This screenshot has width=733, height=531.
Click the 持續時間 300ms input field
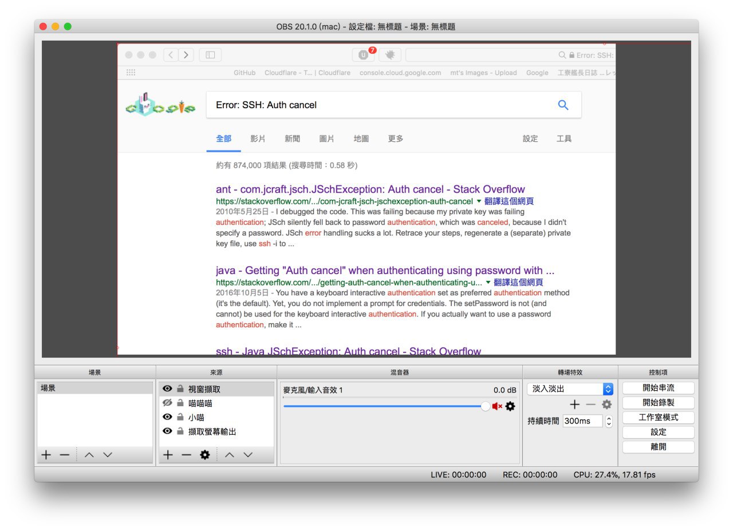(582, 421)
